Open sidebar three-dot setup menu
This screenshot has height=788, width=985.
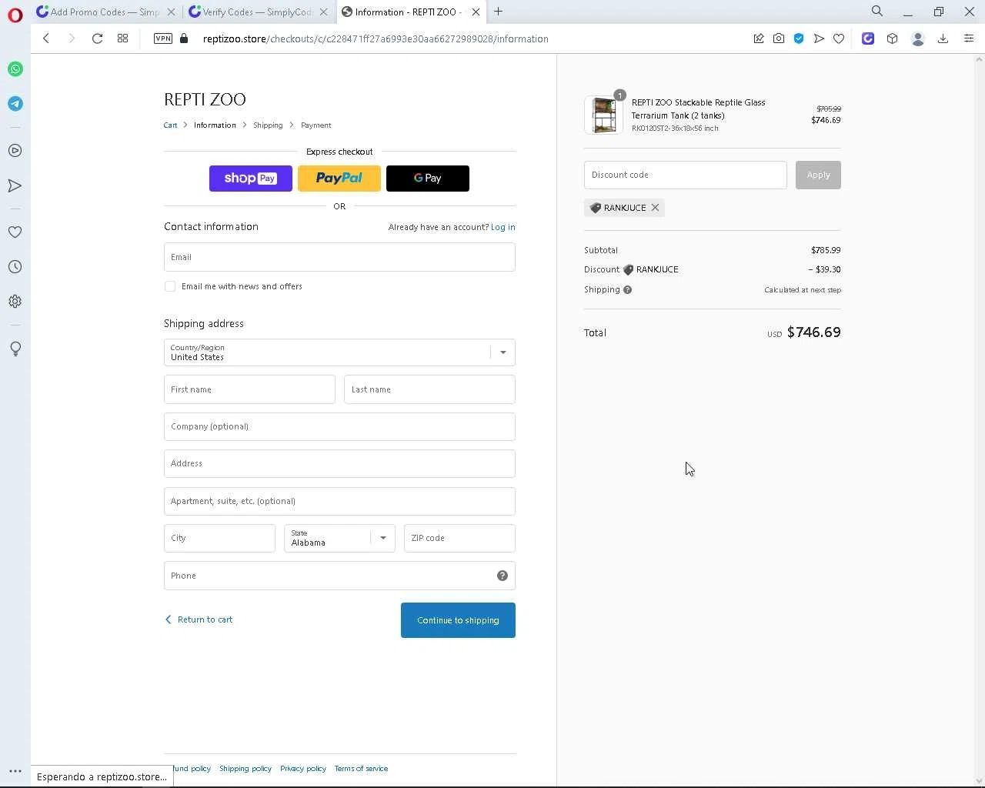(15, 771)
